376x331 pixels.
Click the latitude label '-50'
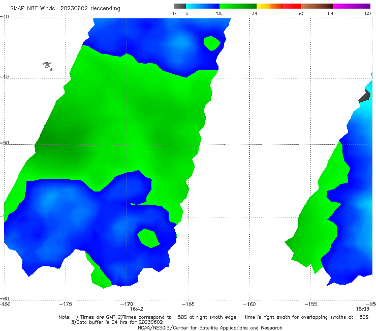(5, 143)
